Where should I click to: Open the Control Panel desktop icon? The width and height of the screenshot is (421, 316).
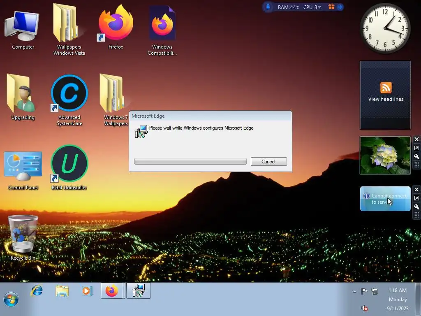point(23,171)
